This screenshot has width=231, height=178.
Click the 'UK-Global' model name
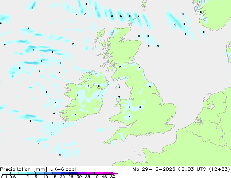coord(63,169)
